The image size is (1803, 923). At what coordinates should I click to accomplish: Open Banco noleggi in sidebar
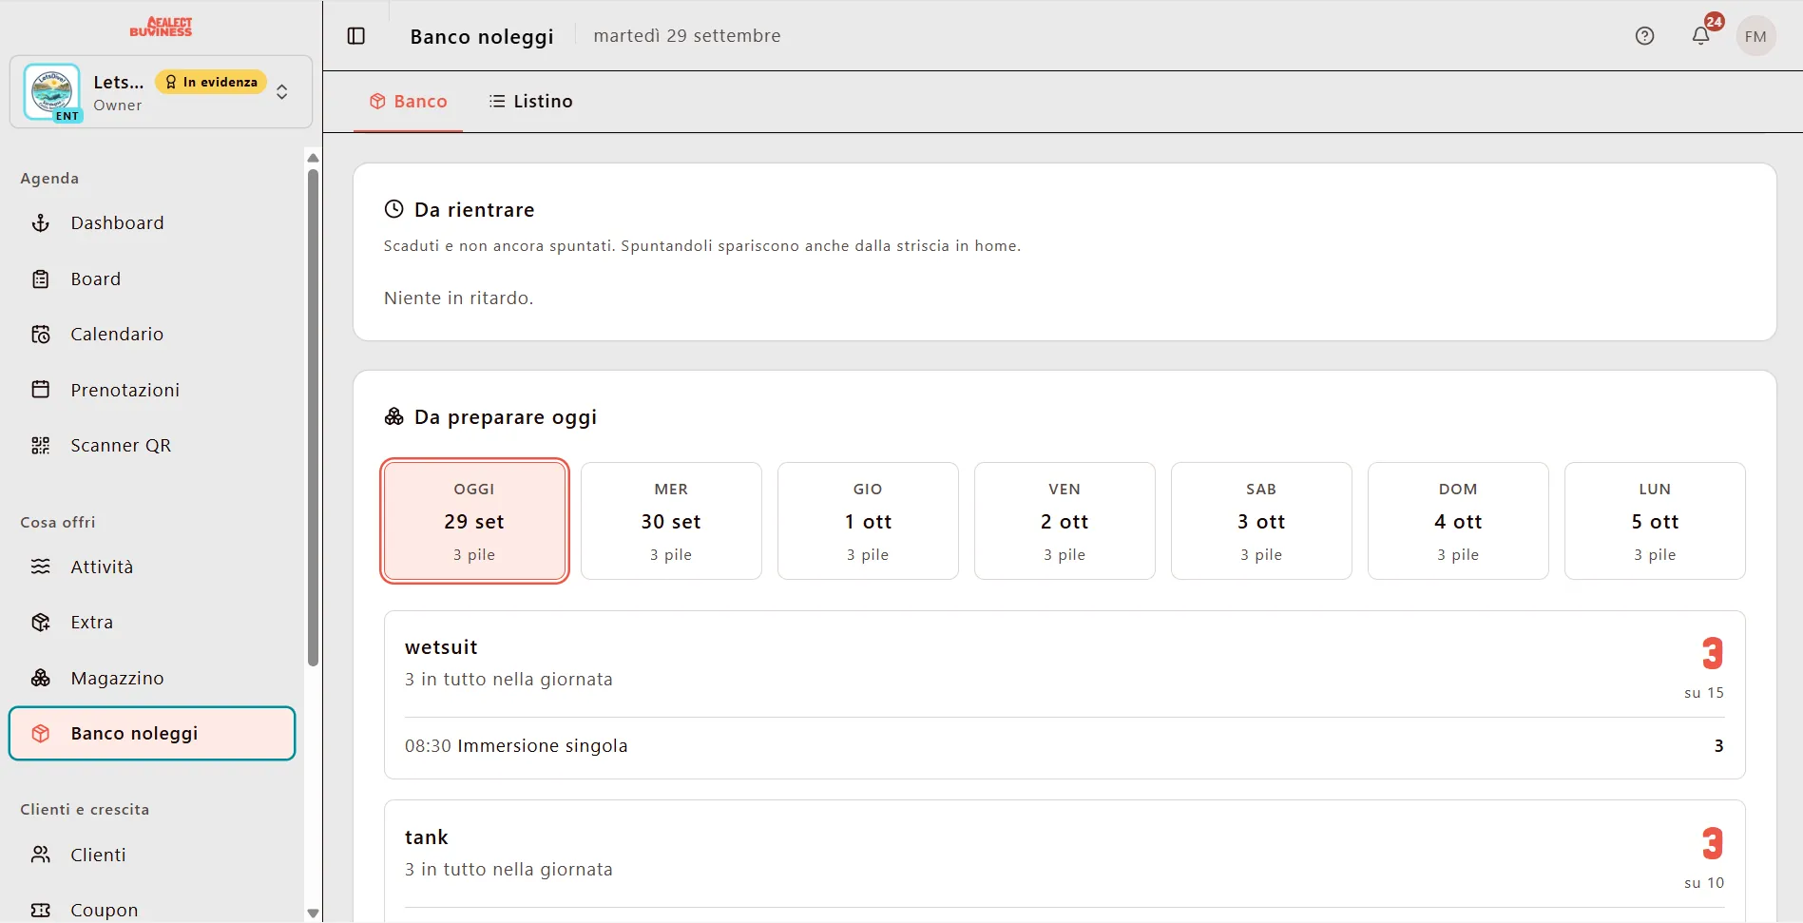[x=152, y=734]
